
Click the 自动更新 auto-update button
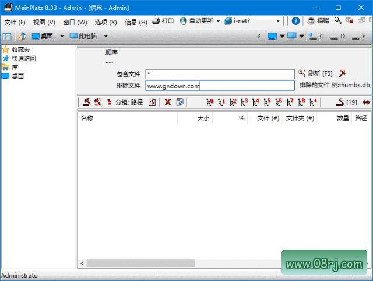[196, 21]
